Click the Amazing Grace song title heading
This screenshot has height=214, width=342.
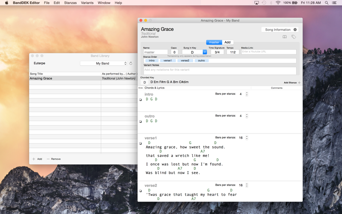point(157,29)
